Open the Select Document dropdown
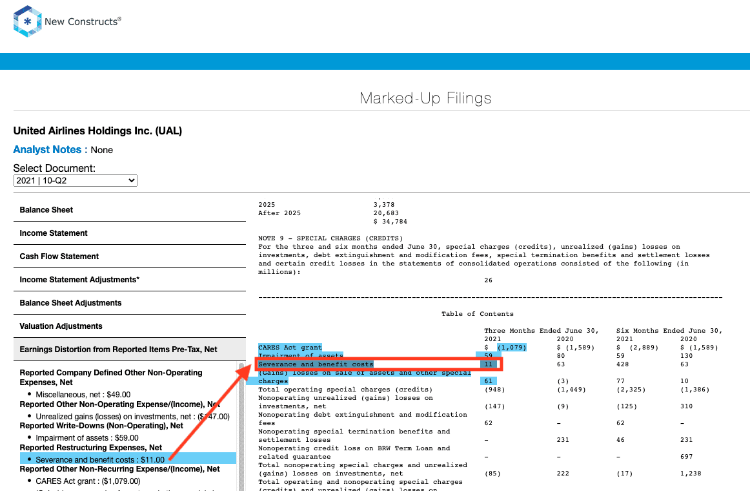The height and width of the screenshot is (491, 750). tap(75, 180)
